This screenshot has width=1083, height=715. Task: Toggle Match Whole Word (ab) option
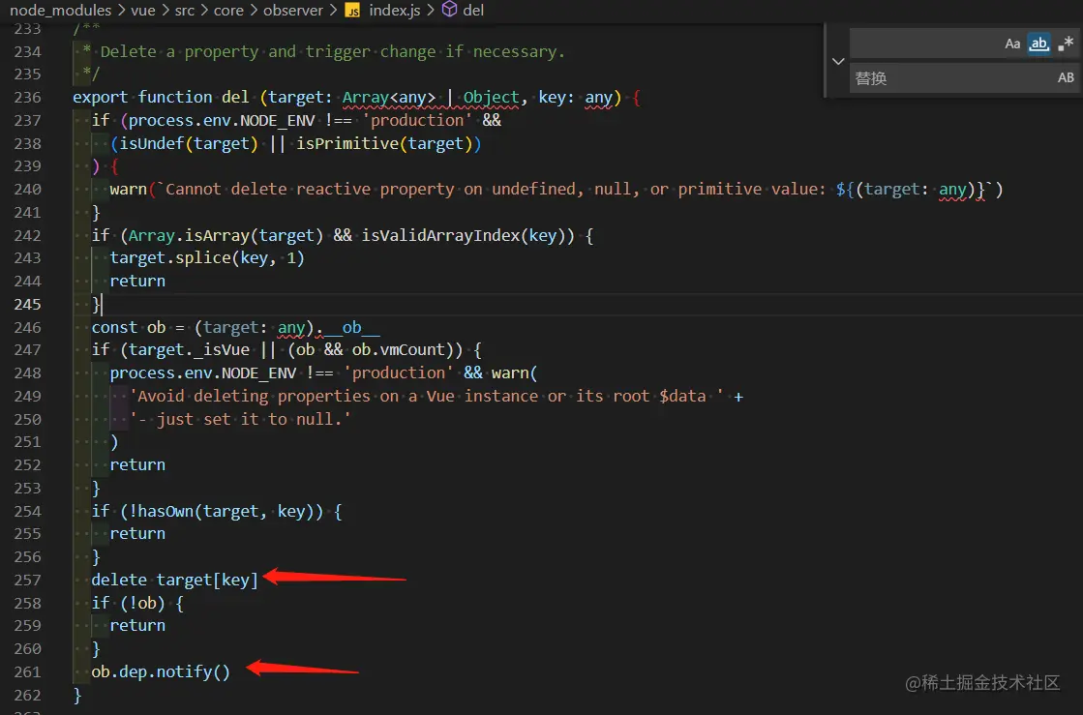(x=1038, y=45)
